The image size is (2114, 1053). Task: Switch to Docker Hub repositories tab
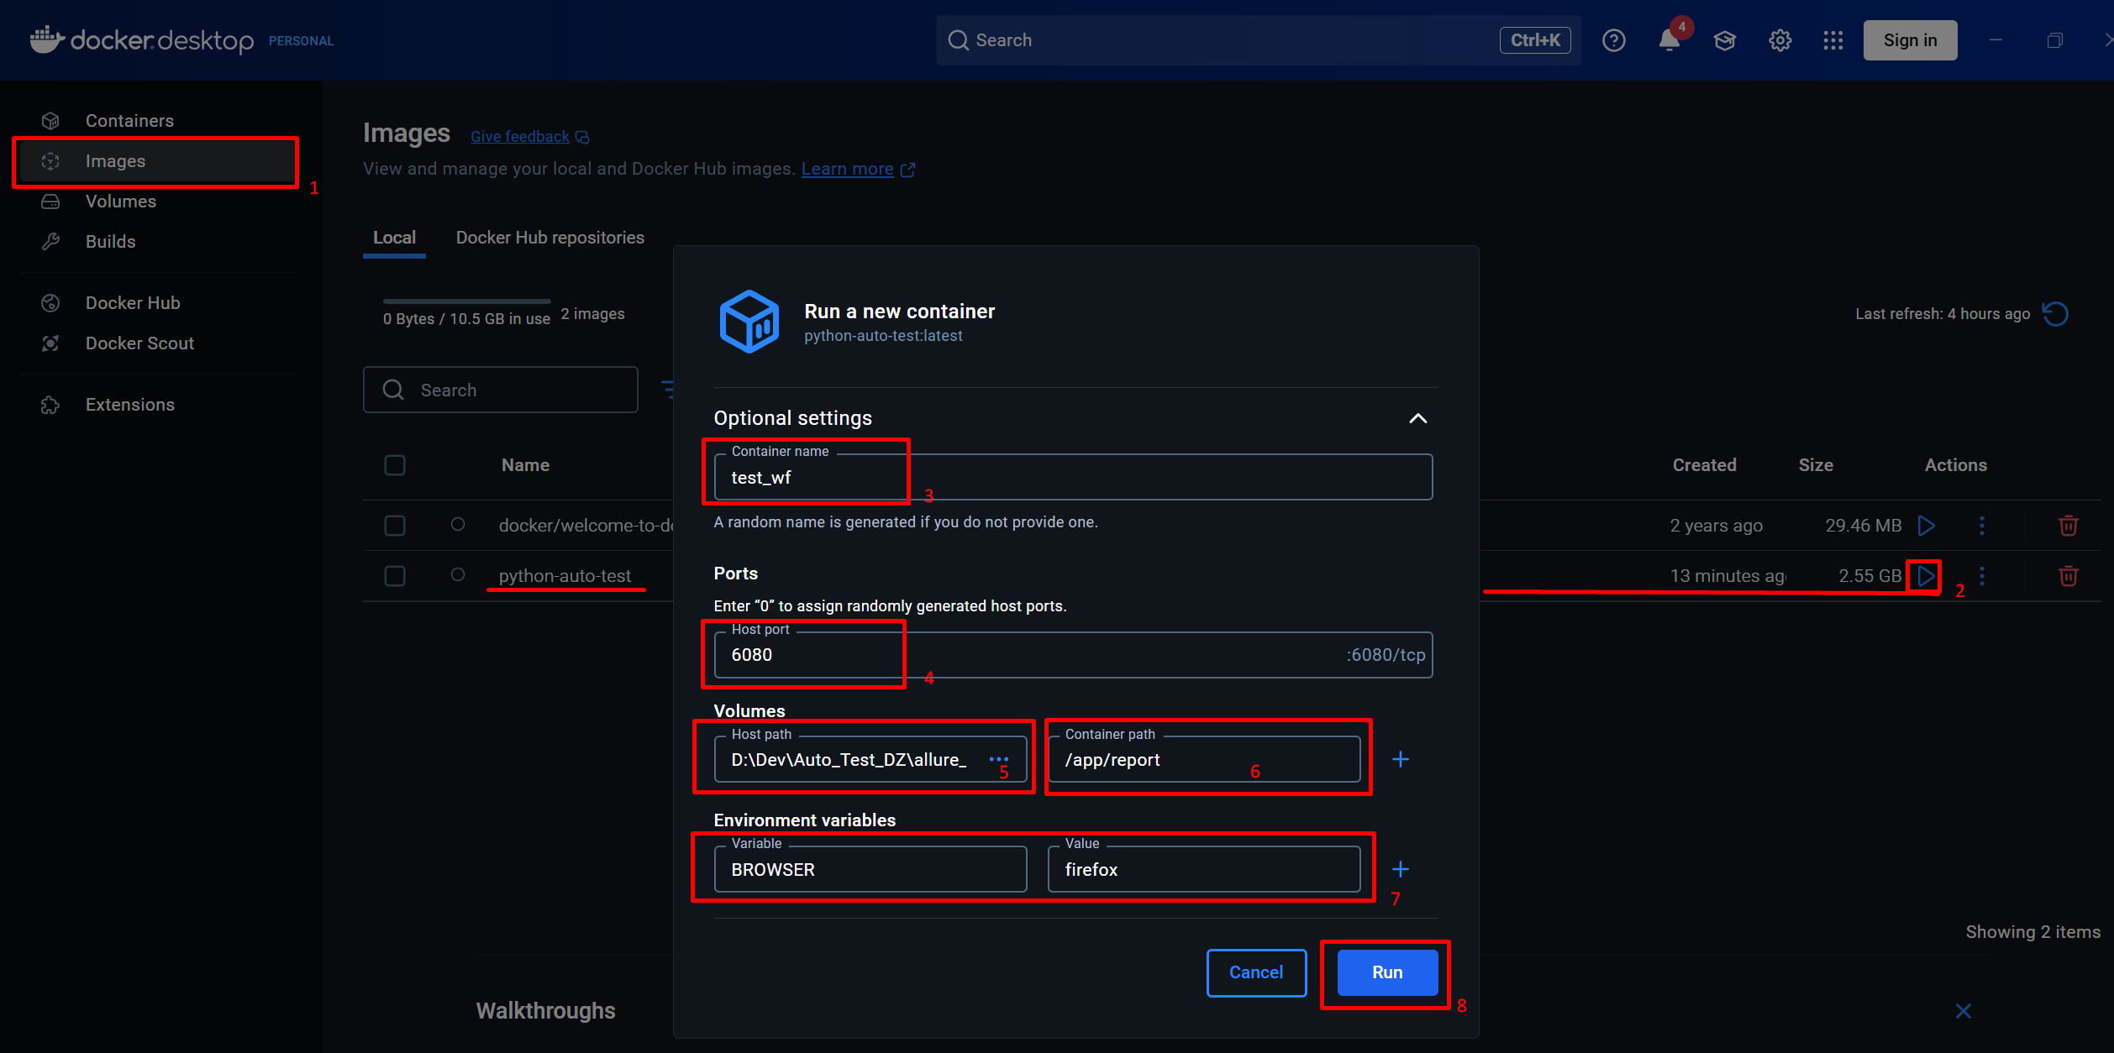[550, 238]
